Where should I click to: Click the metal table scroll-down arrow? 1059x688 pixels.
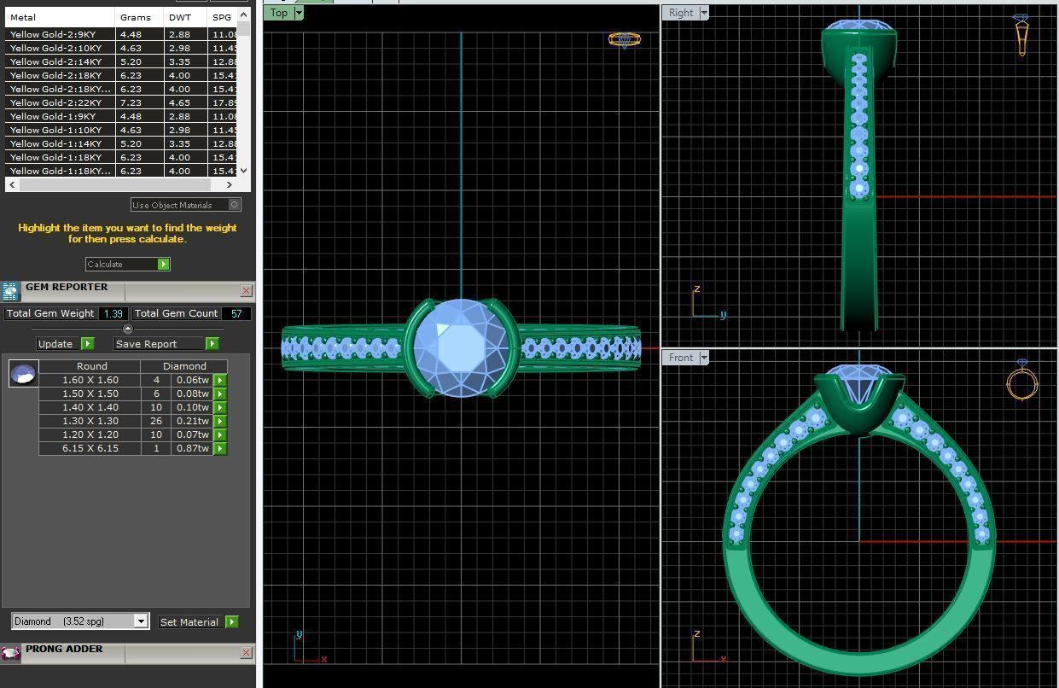pyautogui.click(x=244, y=171)
